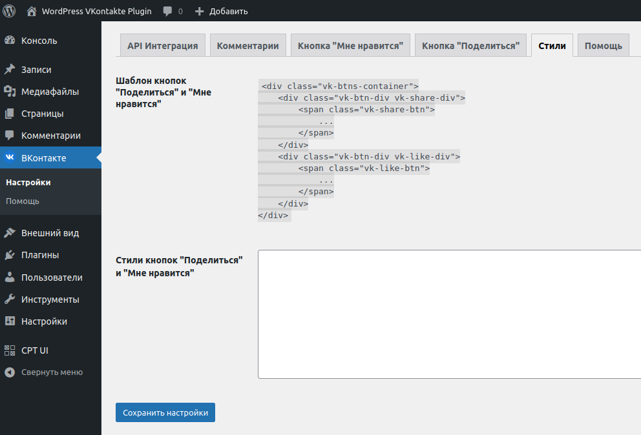Click the ВКонтакте VK logo icon
Viewport: 641px width, 435px height.
(x=10, y=157)
